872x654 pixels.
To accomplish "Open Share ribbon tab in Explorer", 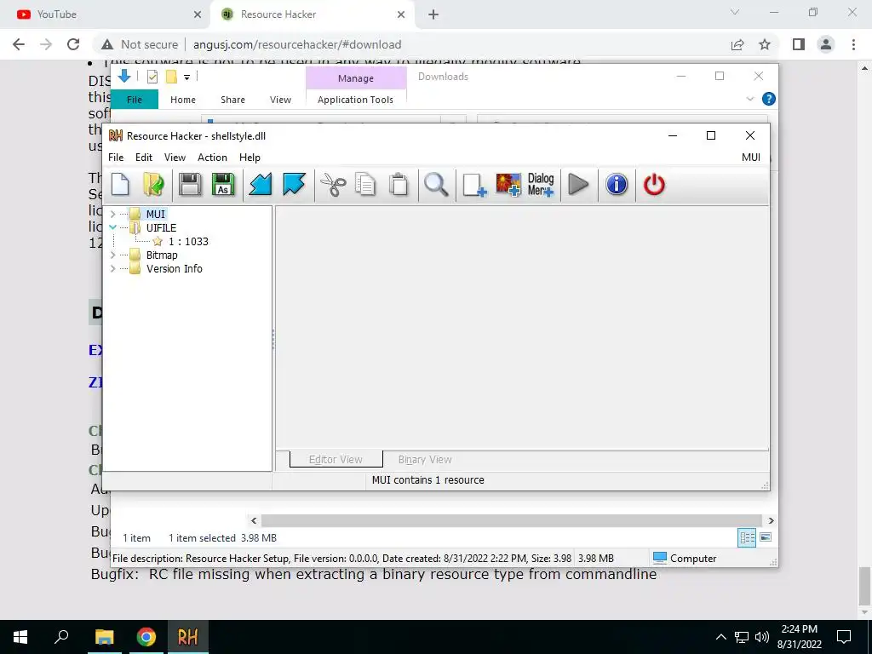I will (232, 100).
